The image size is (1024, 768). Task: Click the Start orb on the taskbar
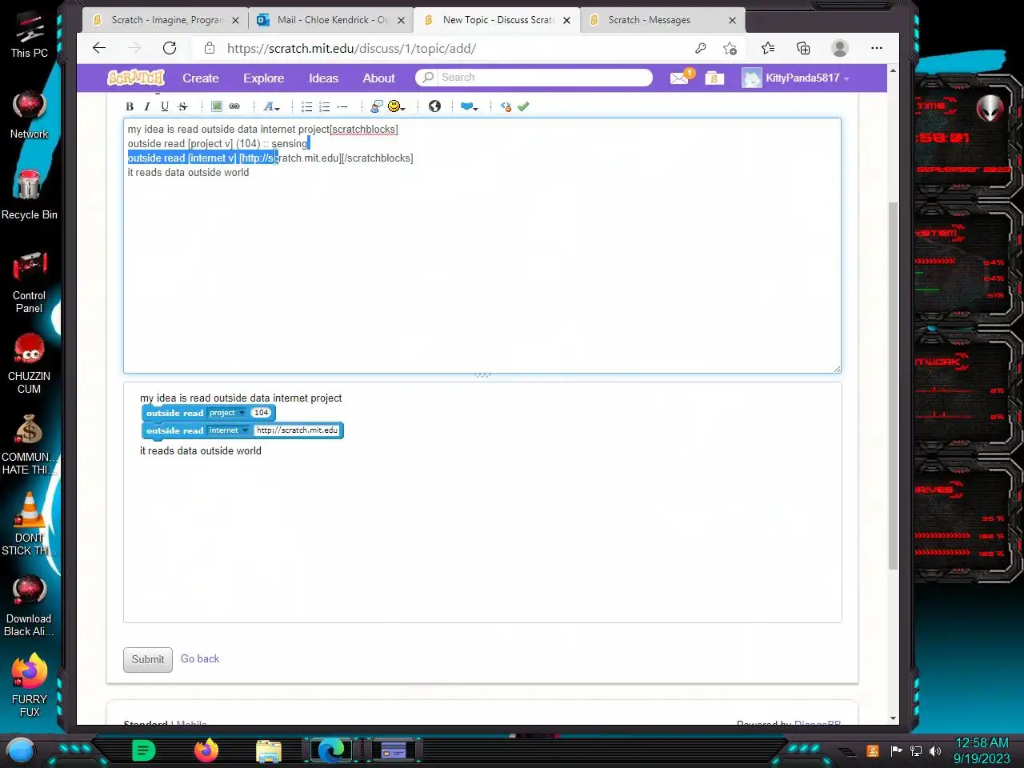point(21,750)
